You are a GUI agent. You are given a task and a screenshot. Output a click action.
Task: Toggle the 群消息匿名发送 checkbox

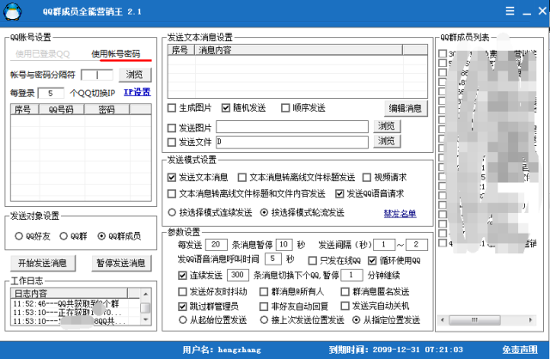coord(345,292)
